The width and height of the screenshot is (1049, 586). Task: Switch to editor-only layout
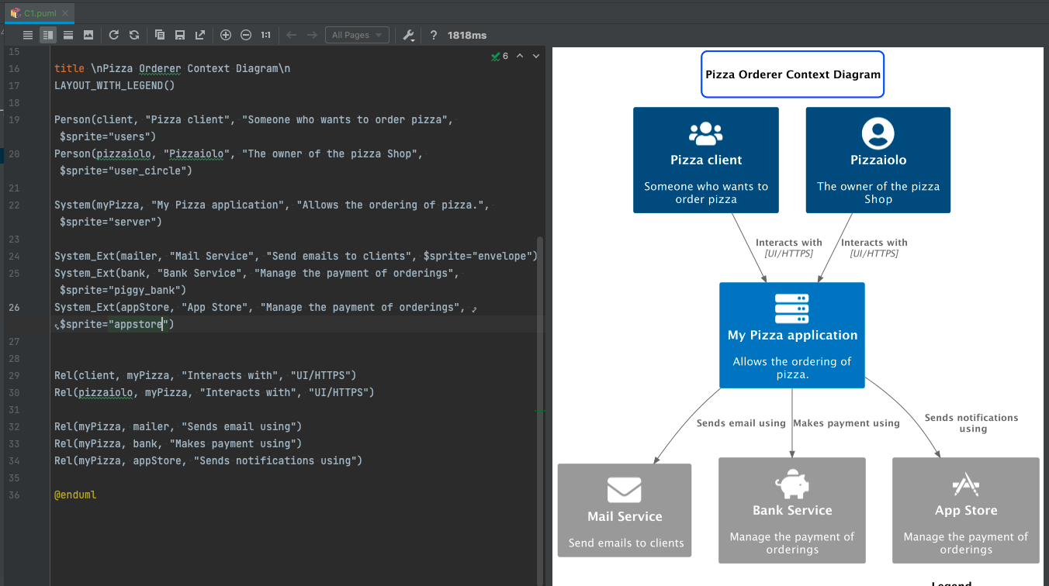point(27,35)
